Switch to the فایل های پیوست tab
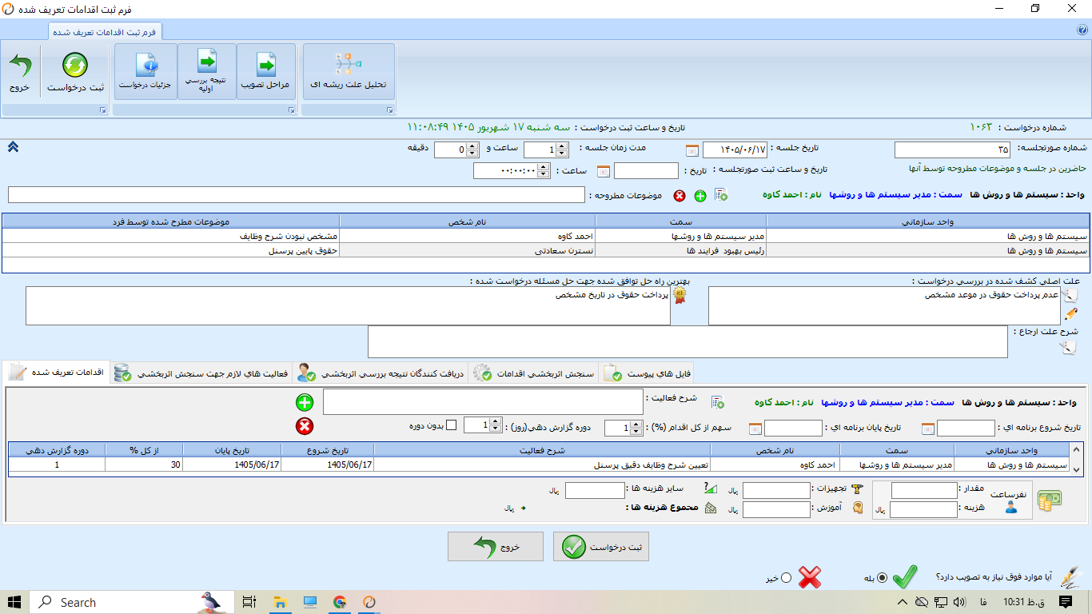Screen dimensions: 1092x614 pos(647,373)
